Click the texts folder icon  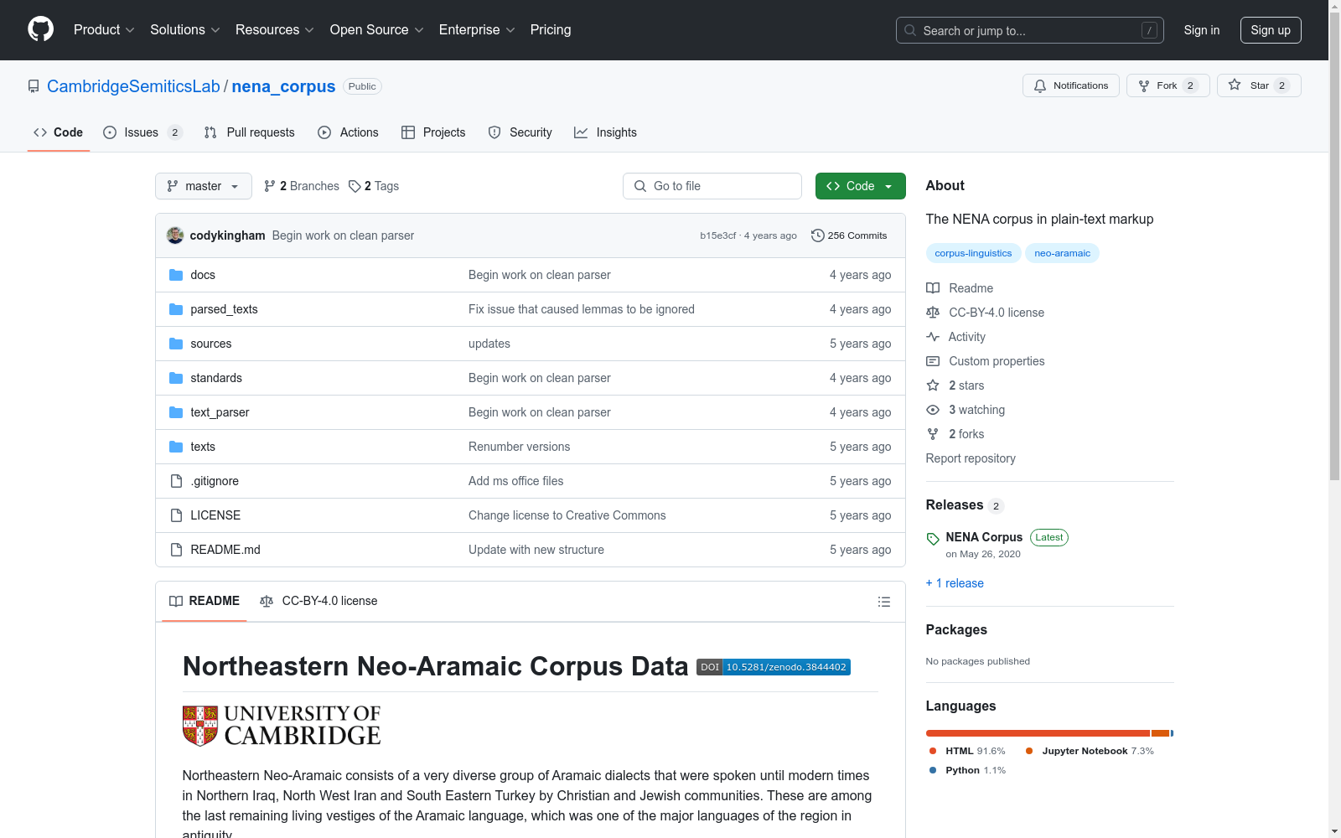[x=176, y=447]
